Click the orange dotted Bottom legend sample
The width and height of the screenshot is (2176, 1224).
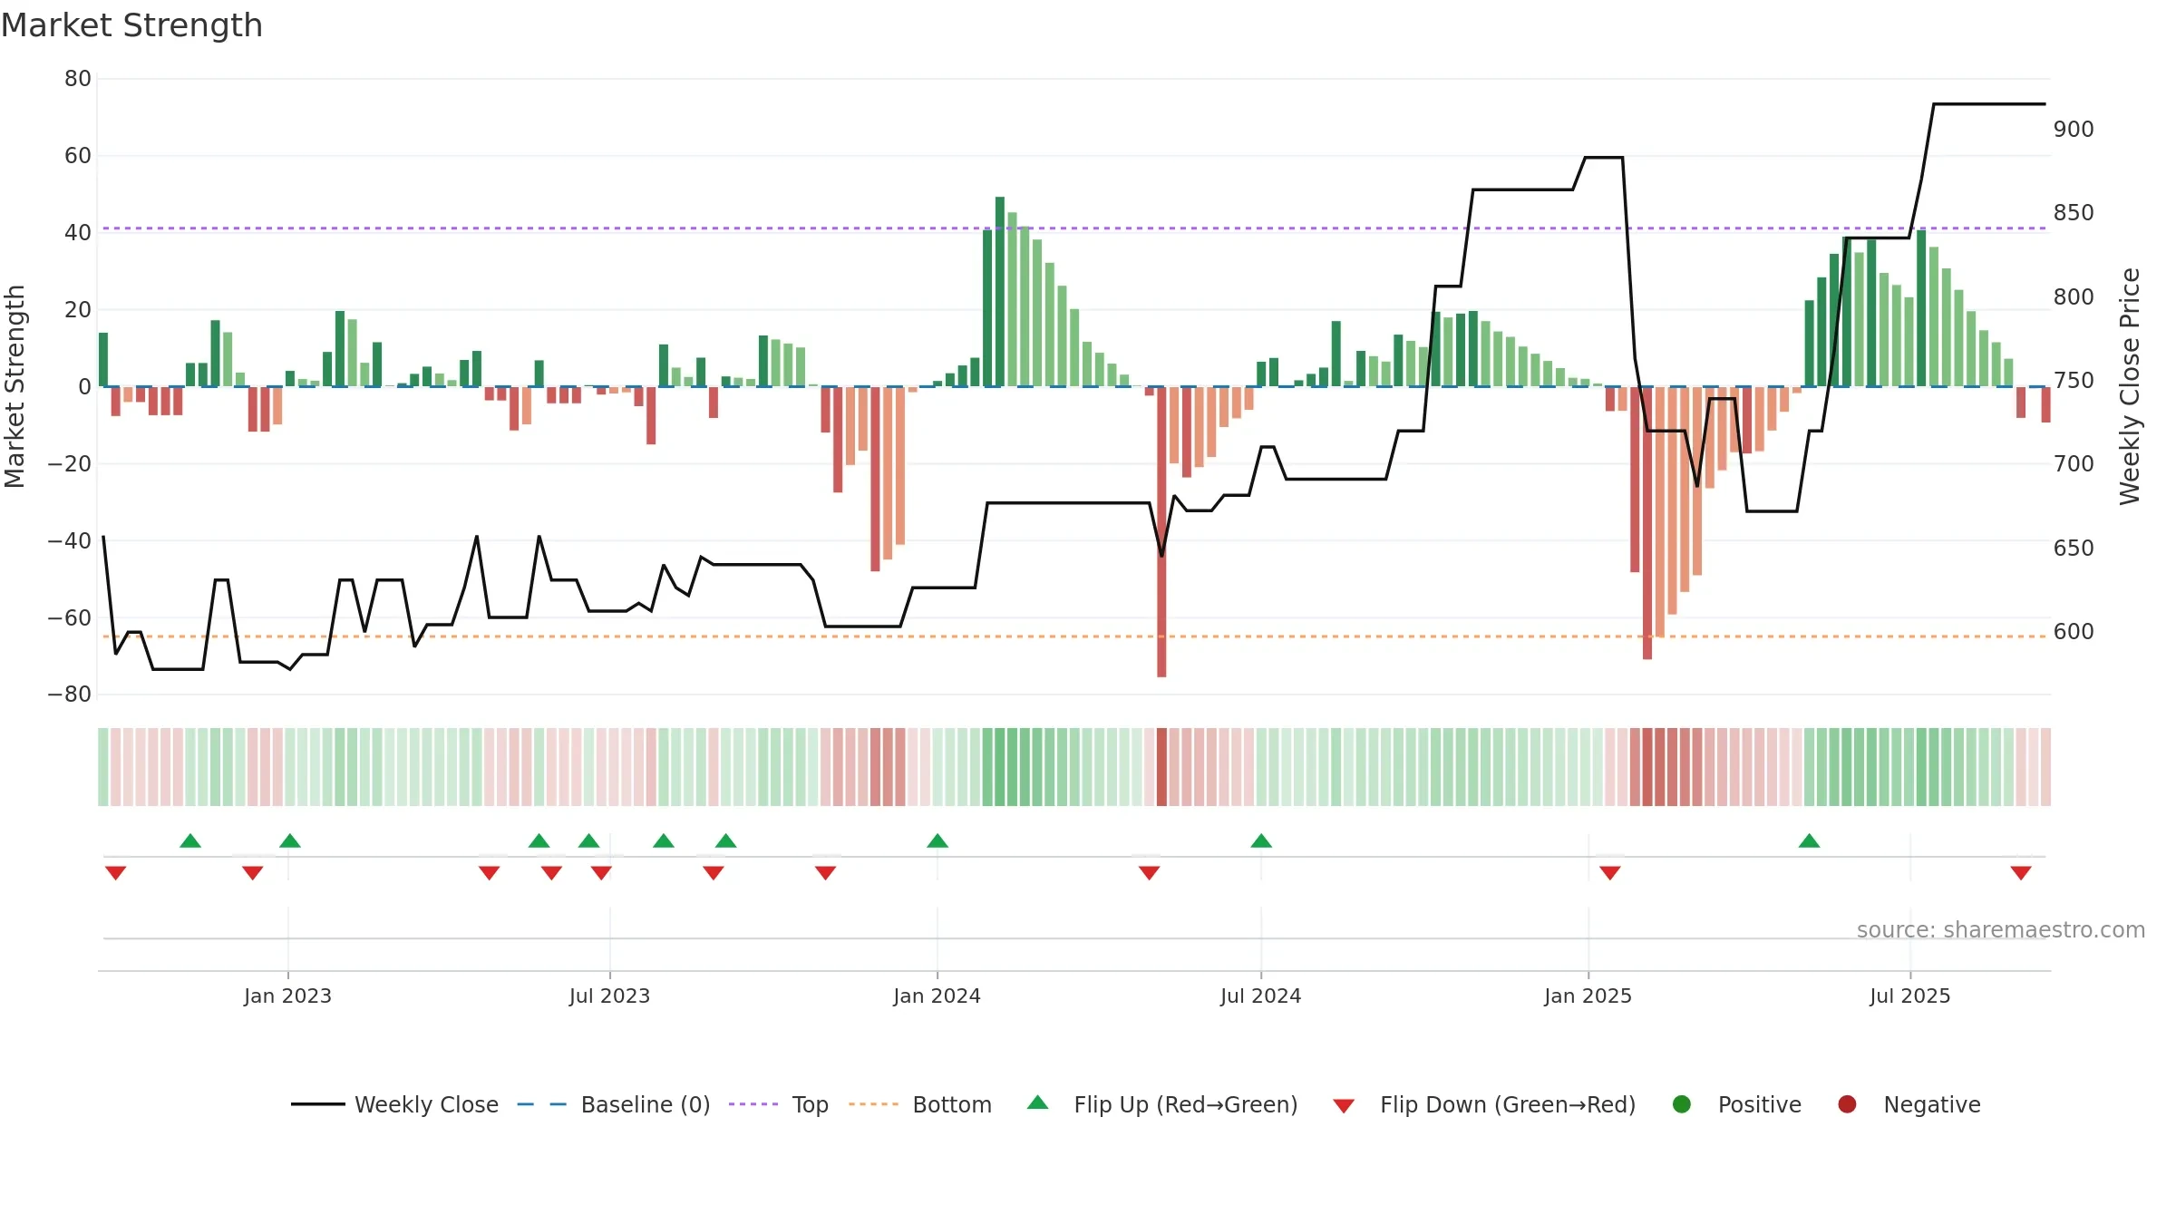click(x=874, y=1104)
